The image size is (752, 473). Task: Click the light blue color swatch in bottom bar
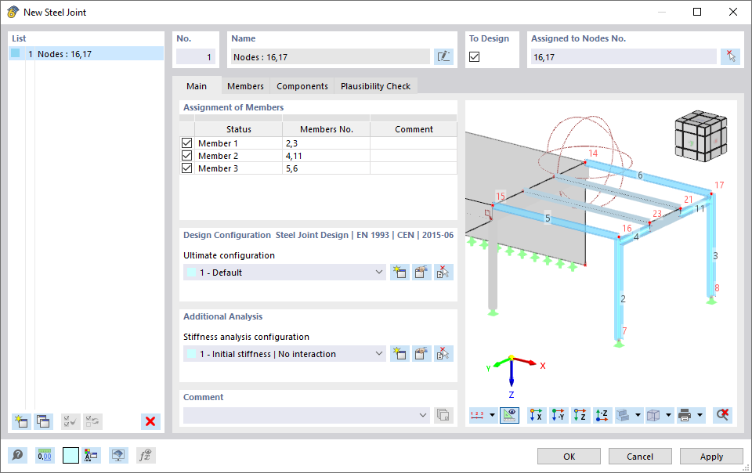point(70,455)
